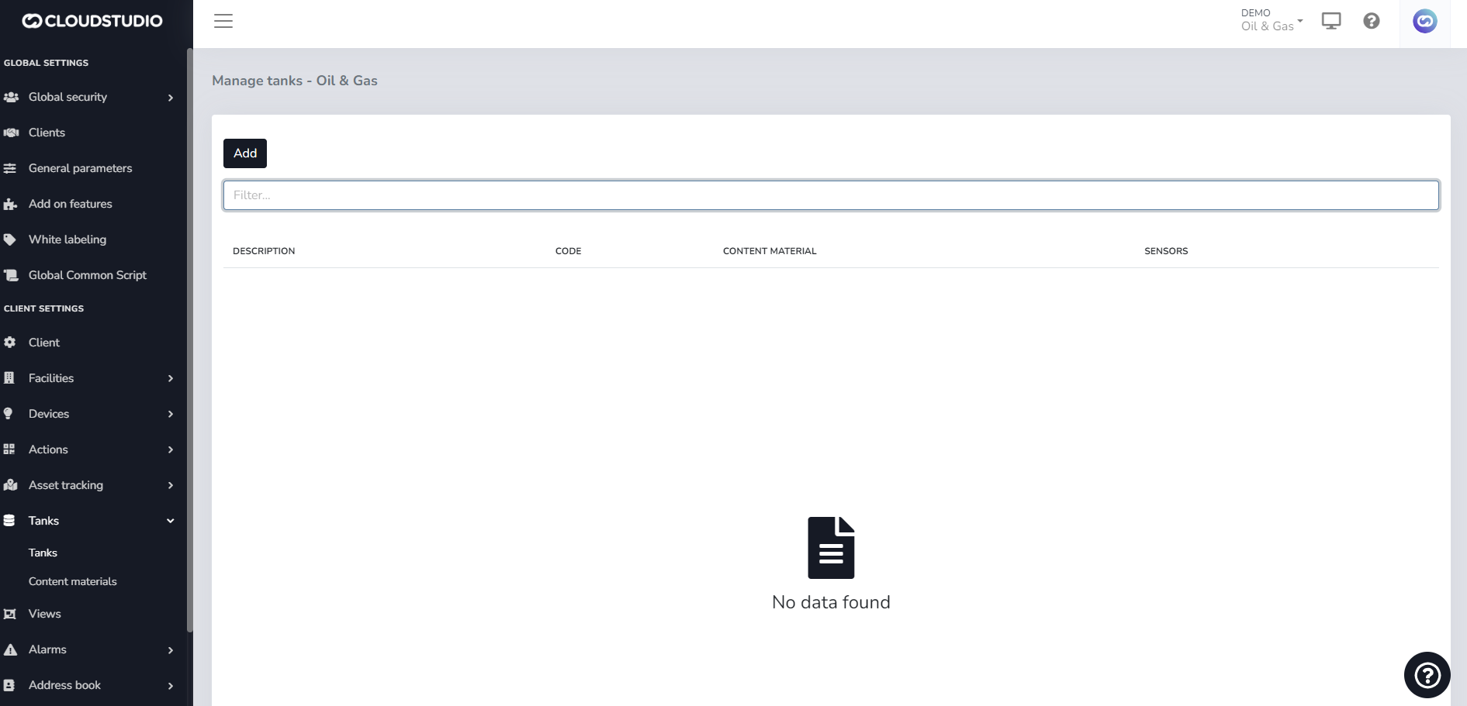Open the DEMO Oil & Gas client dropdown

point(1272,20)
